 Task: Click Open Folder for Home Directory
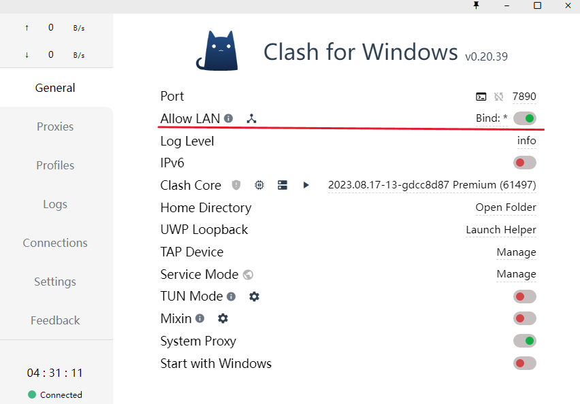point(506,207)
